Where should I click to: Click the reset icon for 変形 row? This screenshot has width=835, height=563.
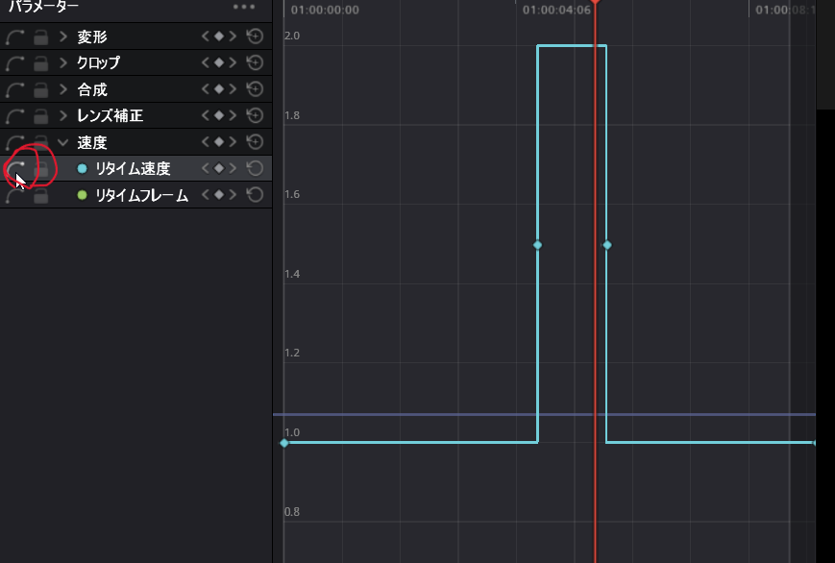255,37
